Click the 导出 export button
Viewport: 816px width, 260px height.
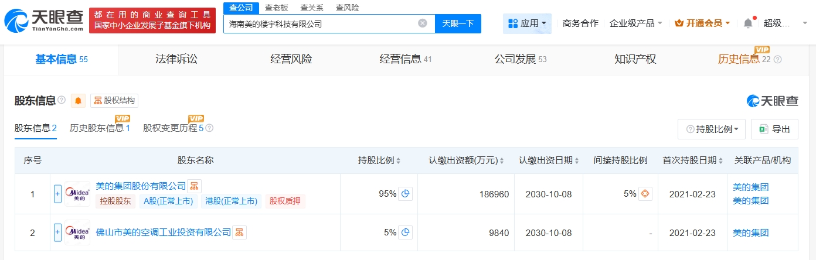(774, 129)
